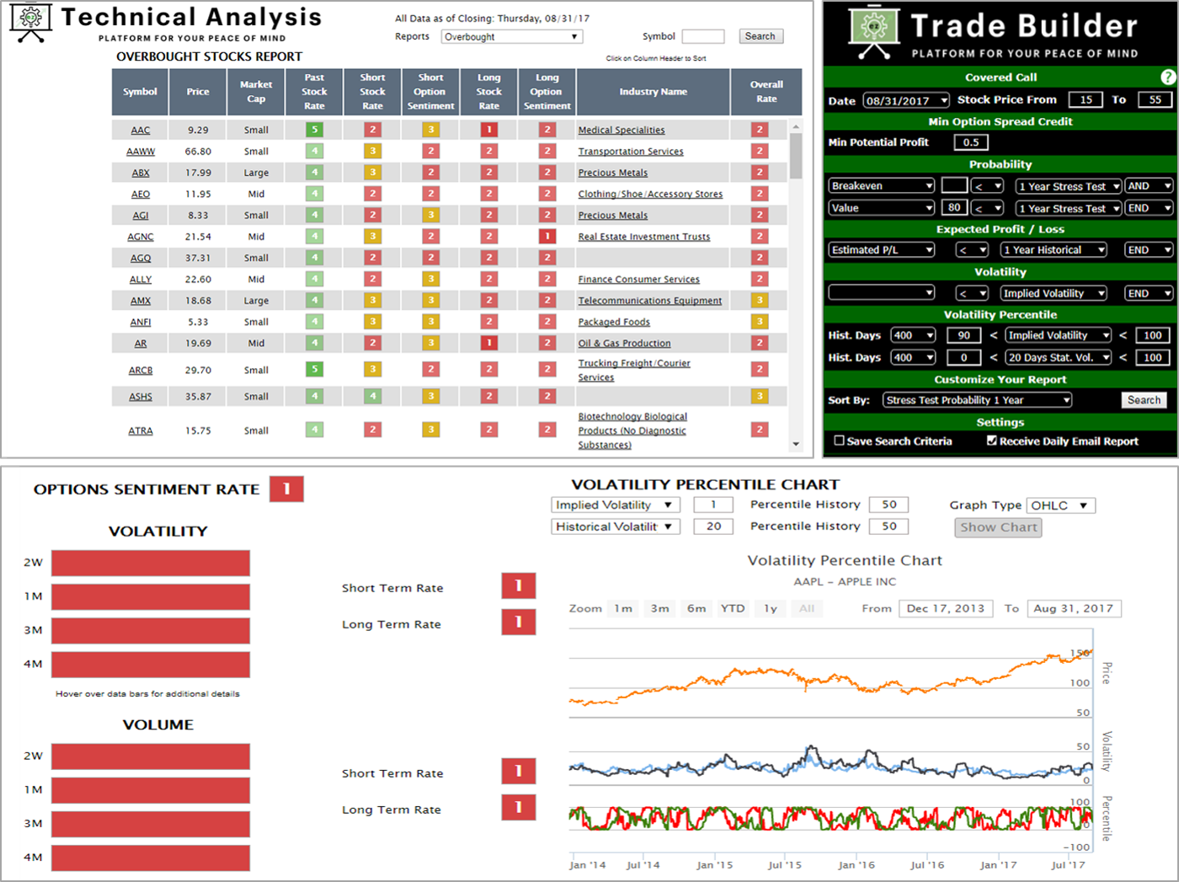Uncheck Receive Daily Email Report
The image size is (1179, 882).
[x=992, y=441]
